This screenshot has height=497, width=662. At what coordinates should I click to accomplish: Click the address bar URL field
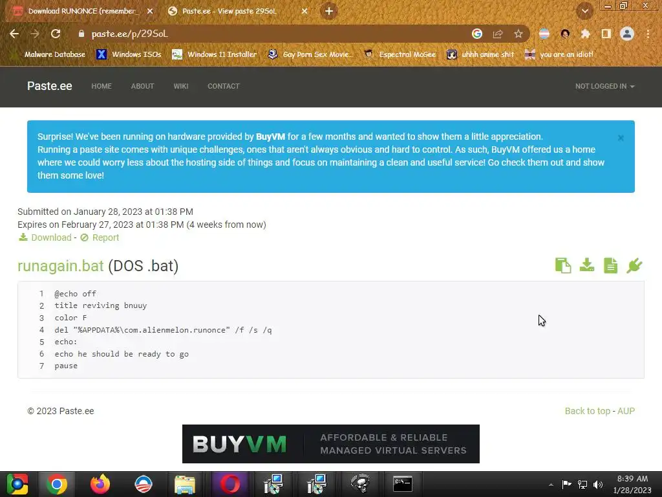coord(270,34)
